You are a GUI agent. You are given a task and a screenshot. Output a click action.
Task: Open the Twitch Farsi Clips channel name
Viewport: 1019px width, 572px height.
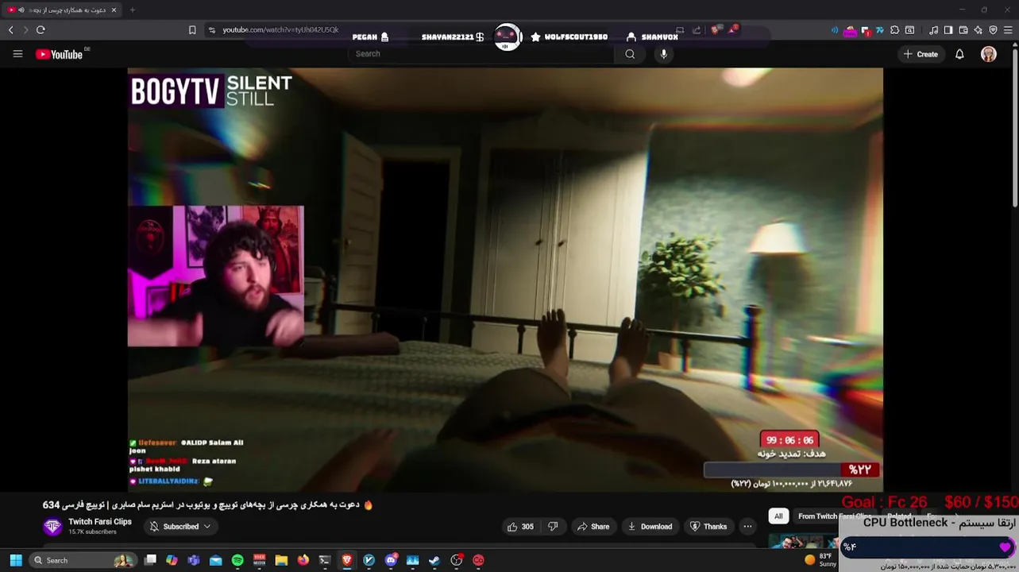[x=100, y=522]
